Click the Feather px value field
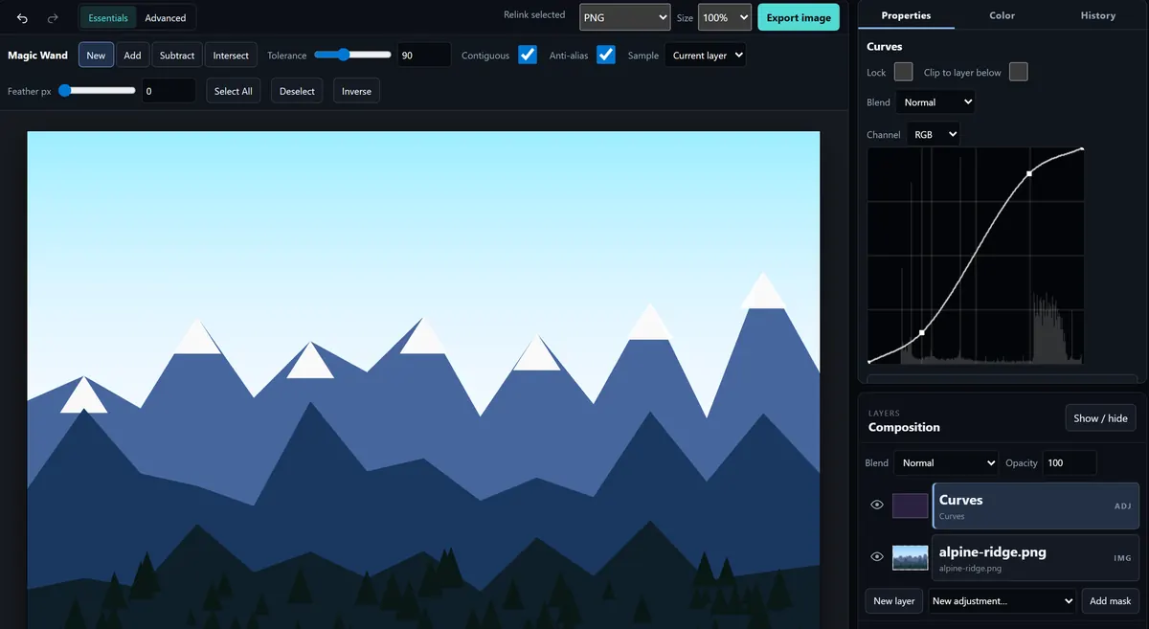1149x629 pixels. click(169, 91)
